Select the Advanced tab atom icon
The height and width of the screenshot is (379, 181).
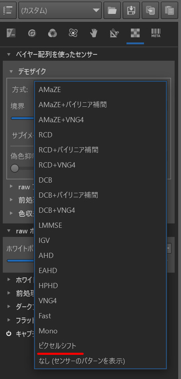(73, 33)
